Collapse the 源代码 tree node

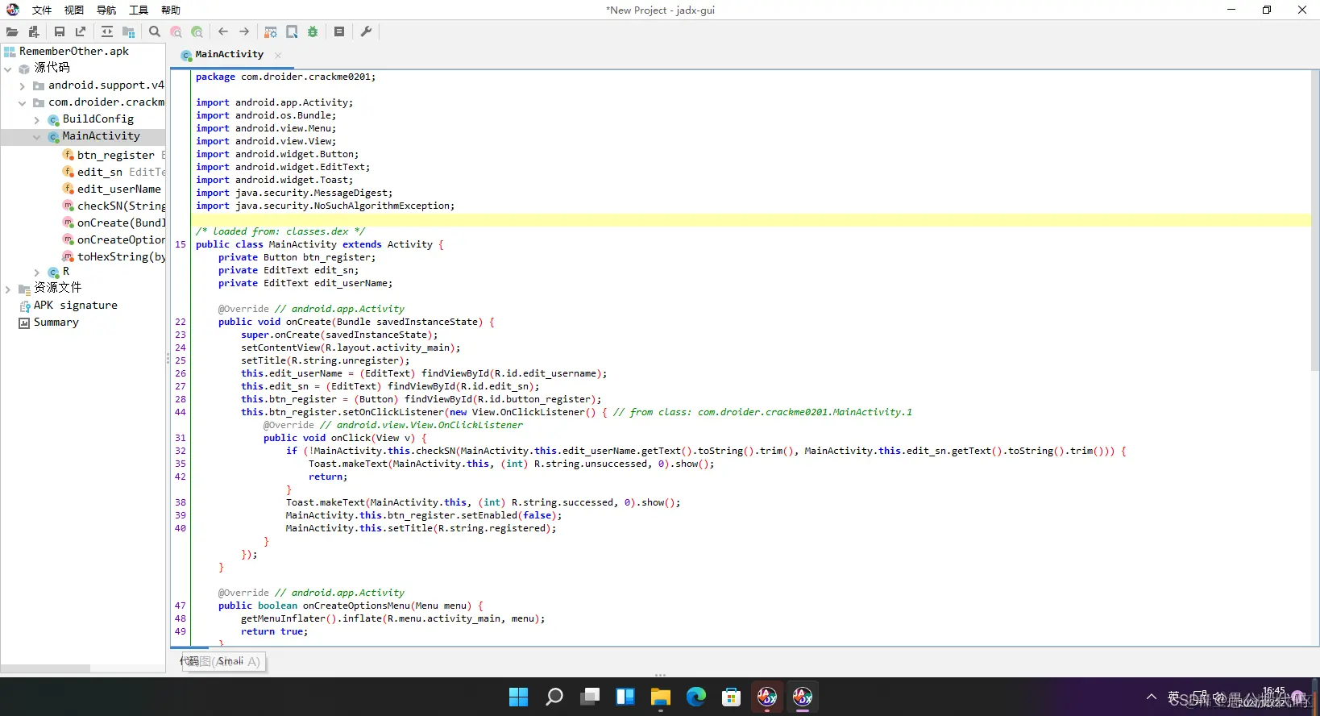(8, 69)
